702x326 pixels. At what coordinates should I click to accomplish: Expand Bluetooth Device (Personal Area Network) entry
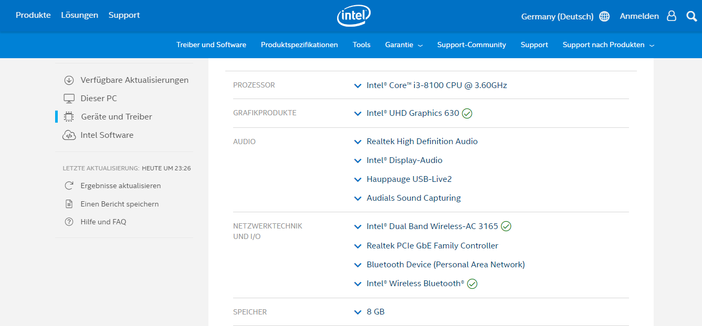[358, 265]
